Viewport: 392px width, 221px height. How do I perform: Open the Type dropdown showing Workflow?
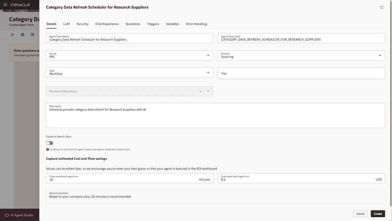coord(208,72)
